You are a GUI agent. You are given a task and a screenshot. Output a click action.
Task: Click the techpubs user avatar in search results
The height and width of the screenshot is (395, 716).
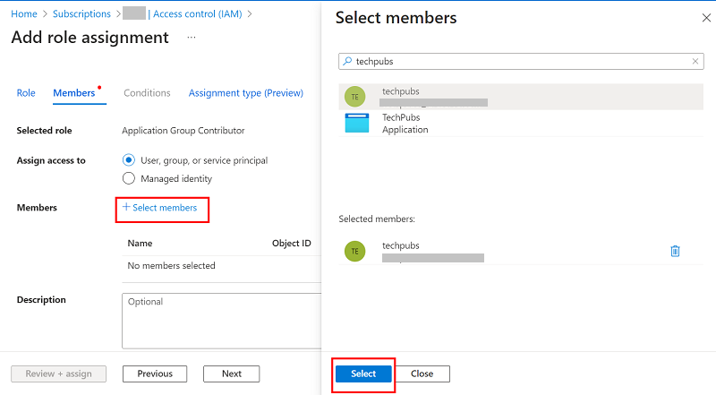pyautogui.click(x=355, y=97)
